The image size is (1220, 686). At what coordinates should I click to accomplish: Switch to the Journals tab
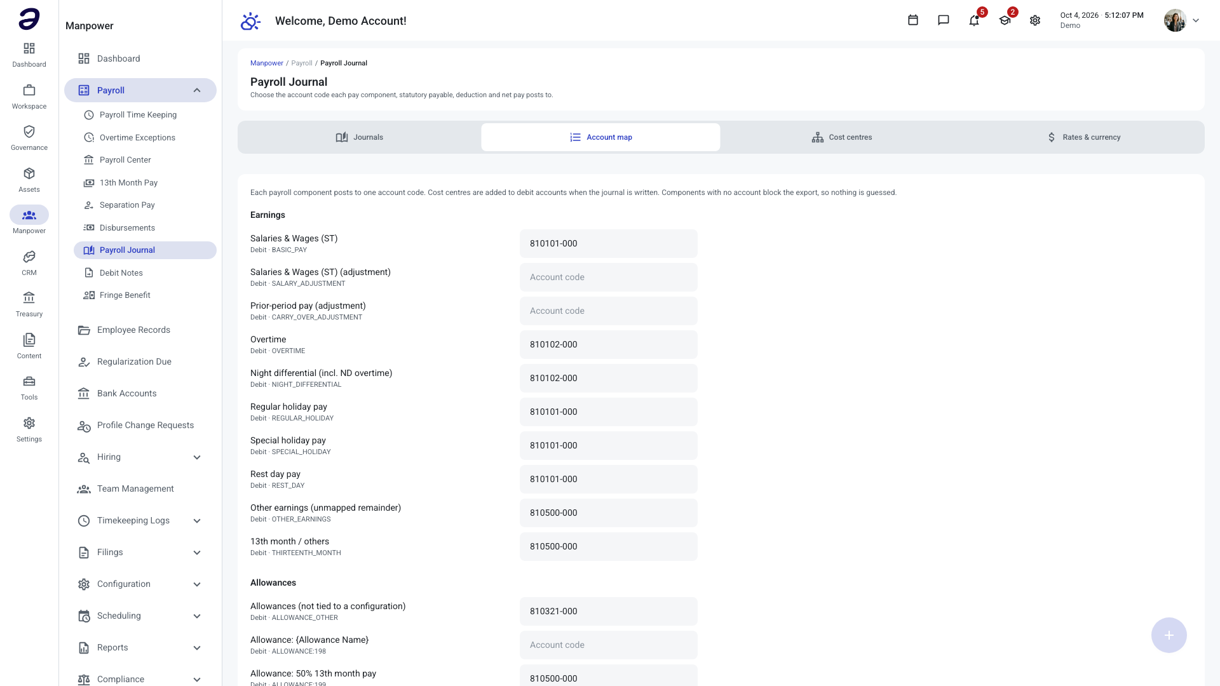pyautogui.click(x=360, y=137)
